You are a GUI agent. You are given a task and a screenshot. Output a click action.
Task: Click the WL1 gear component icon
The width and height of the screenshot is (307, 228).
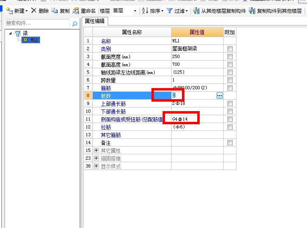(x=25, y=40)
